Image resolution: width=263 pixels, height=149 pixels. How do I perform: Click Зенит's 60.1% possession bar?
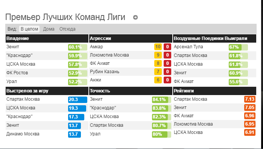tap(78, 47)
